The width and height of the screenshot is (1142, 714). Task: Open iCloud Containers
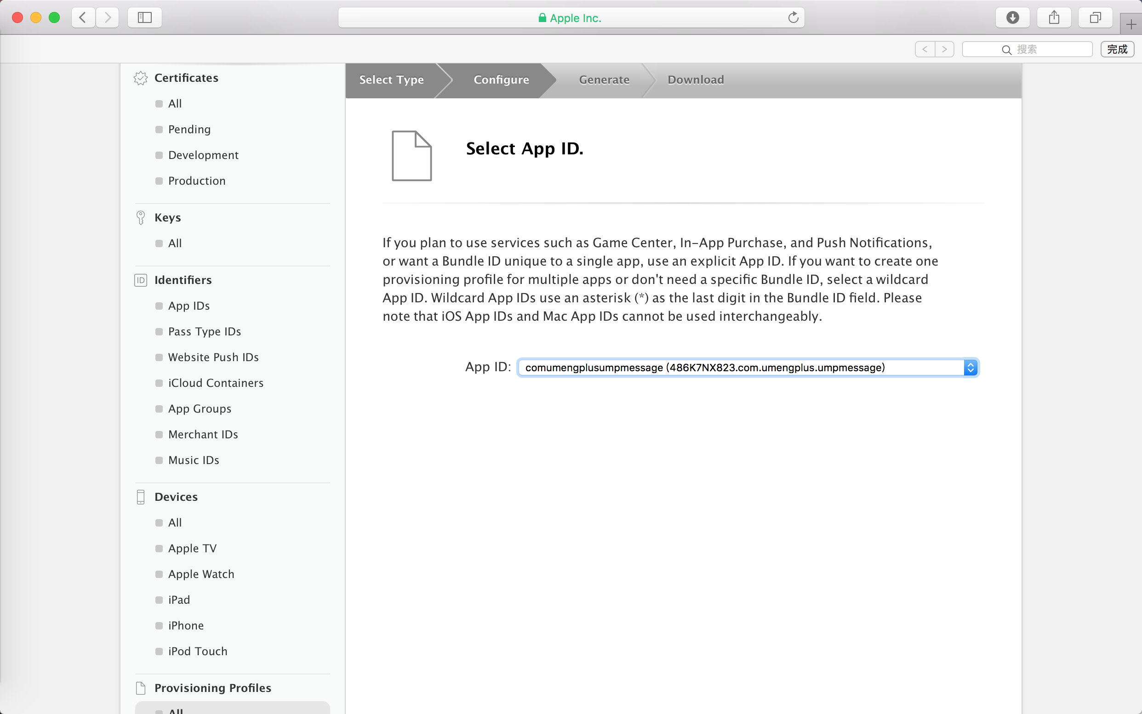pos(216,383)
